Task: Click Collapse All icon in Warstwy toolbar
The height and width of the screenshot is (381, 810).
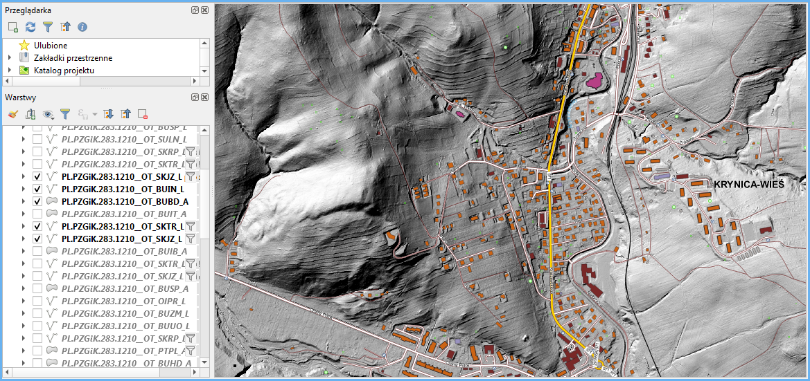Action: pos(125,114)
